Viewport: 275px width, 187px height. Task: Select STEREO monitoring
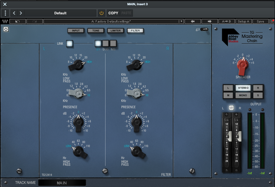point(243,88)
